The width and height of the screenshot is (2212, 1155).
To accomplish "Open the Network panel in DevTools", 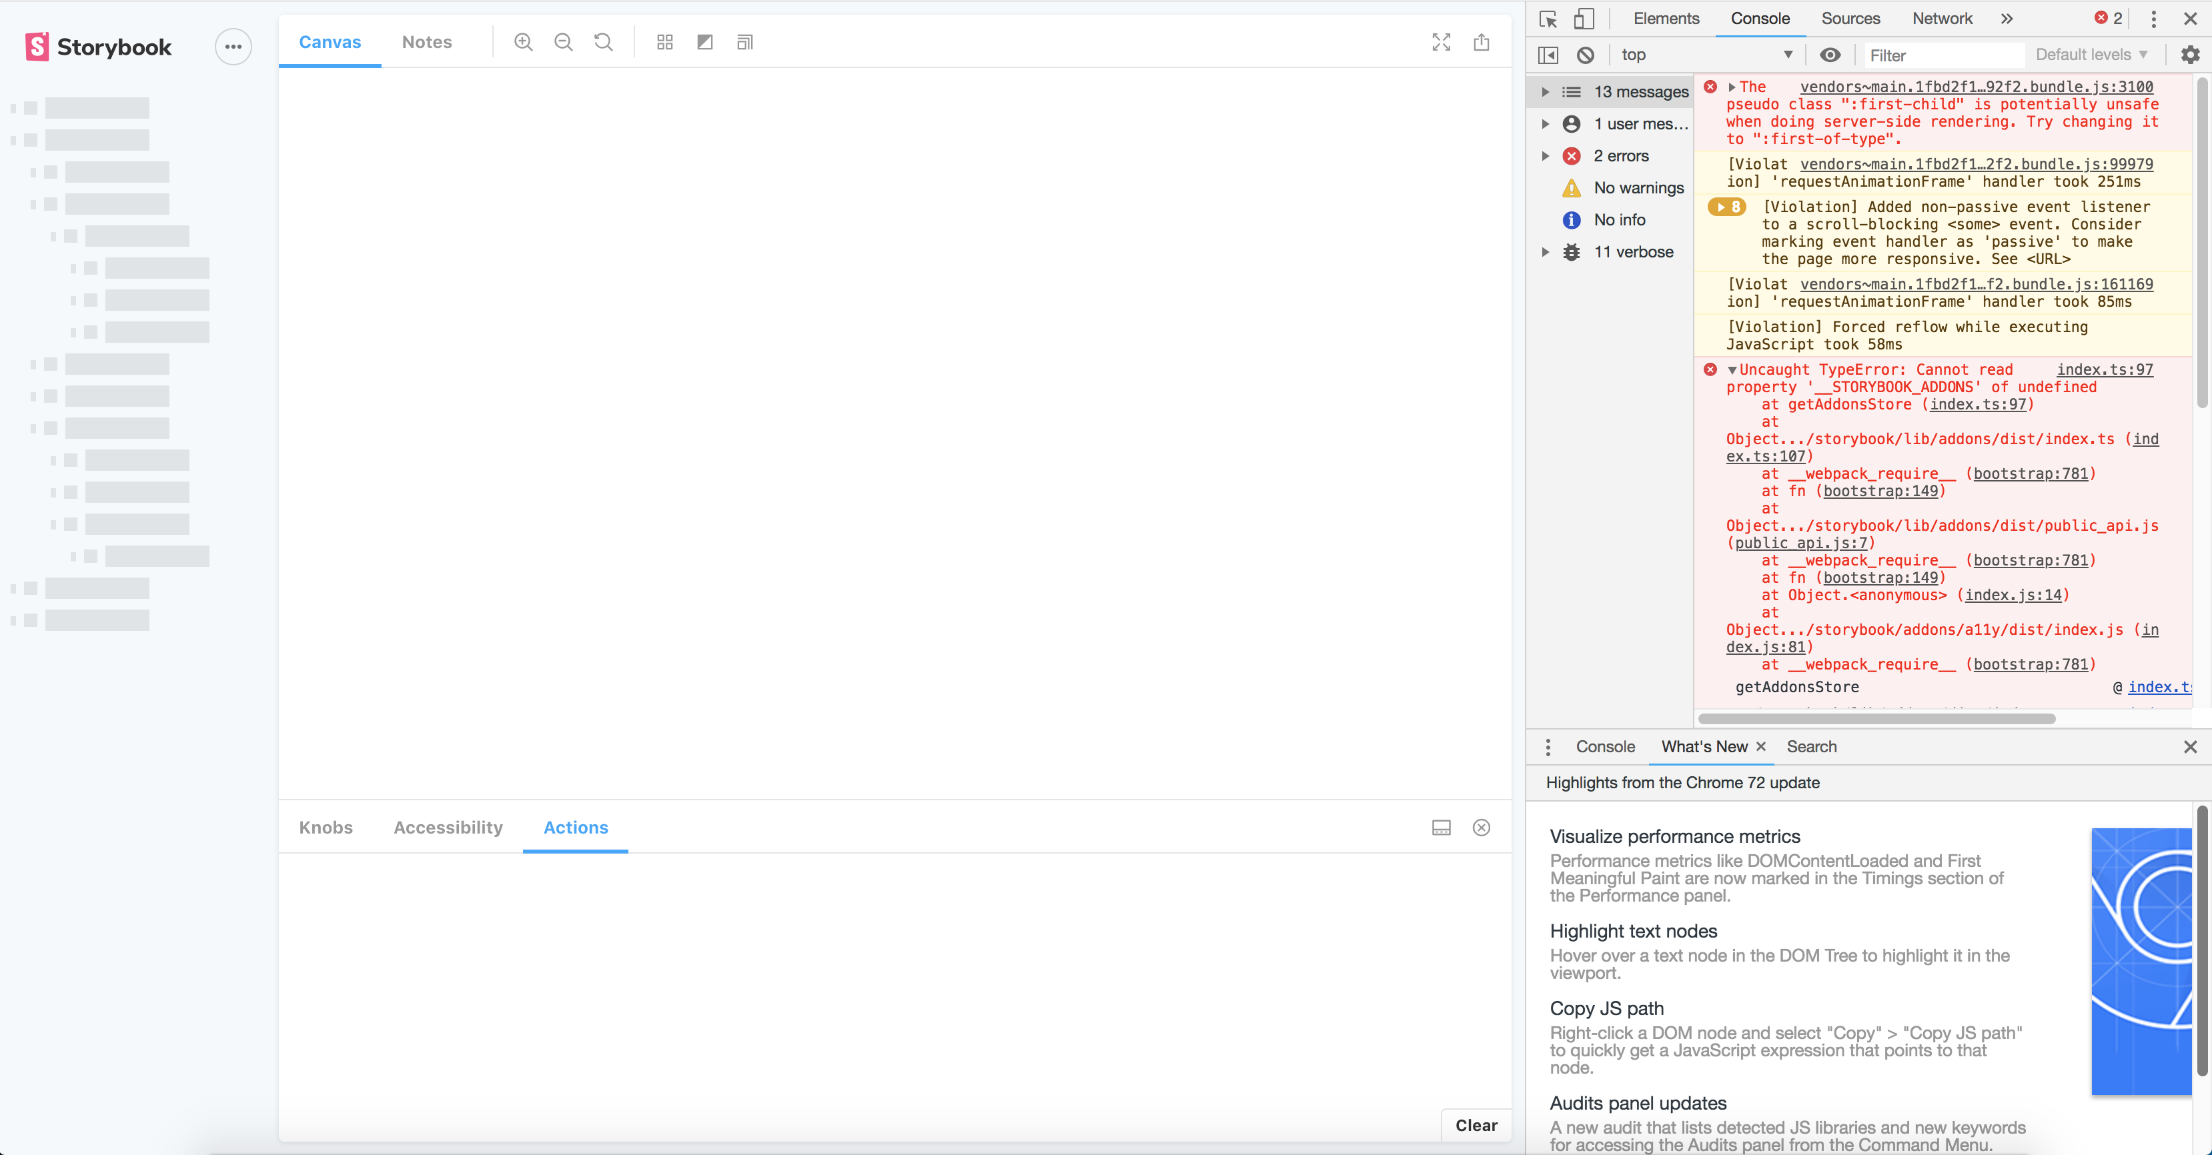I will pos(1943,18).
